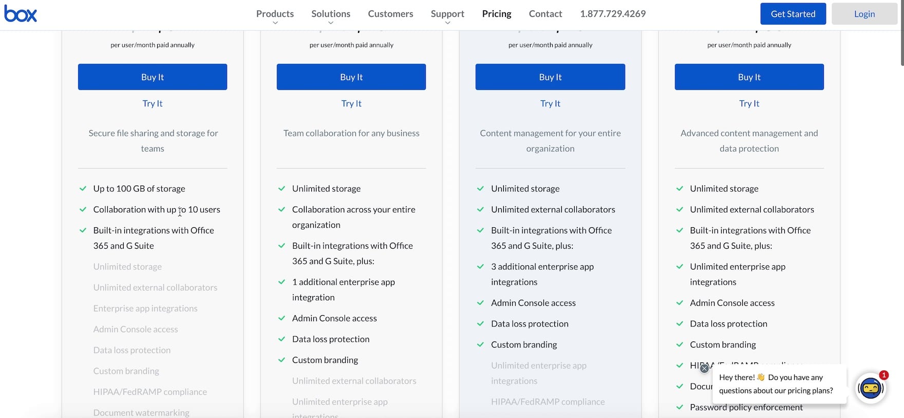The height and width of the screenshot is (418, 904).
Task: Open the Contact page link
Action: (x=545, y=14)
